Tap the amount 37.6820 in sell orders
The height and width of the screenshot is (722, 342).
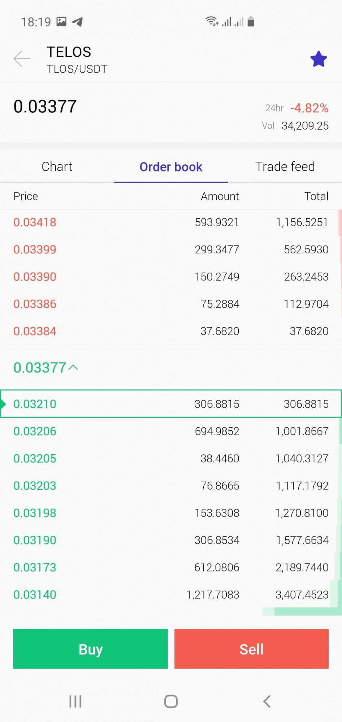coord(220,331)
